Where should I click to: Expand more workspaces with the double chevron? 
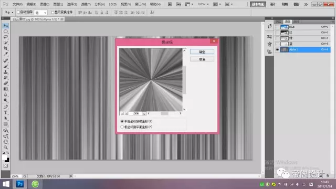[x=306, y=4]
